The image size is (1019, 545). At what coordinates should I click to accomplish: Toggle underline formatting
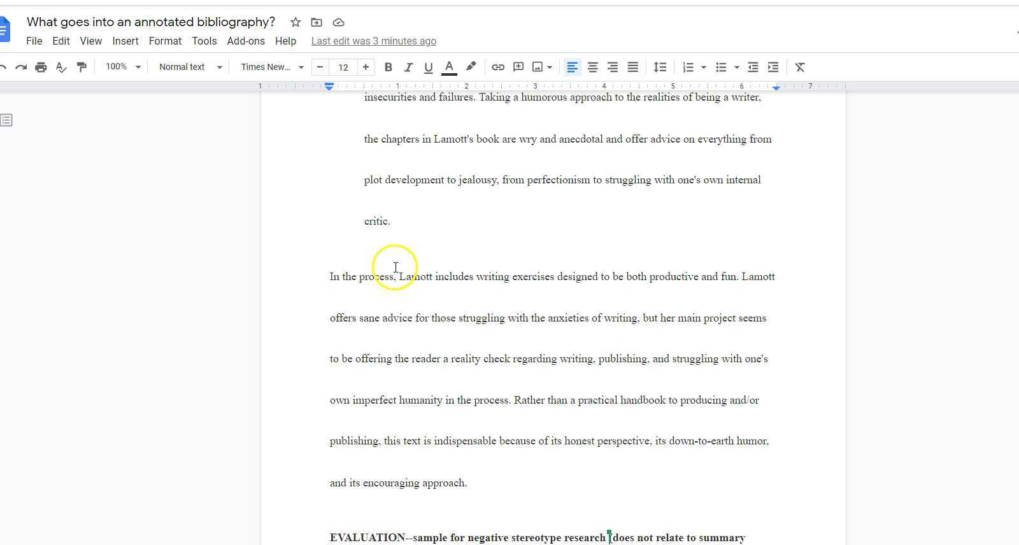(x=429, y=67)
